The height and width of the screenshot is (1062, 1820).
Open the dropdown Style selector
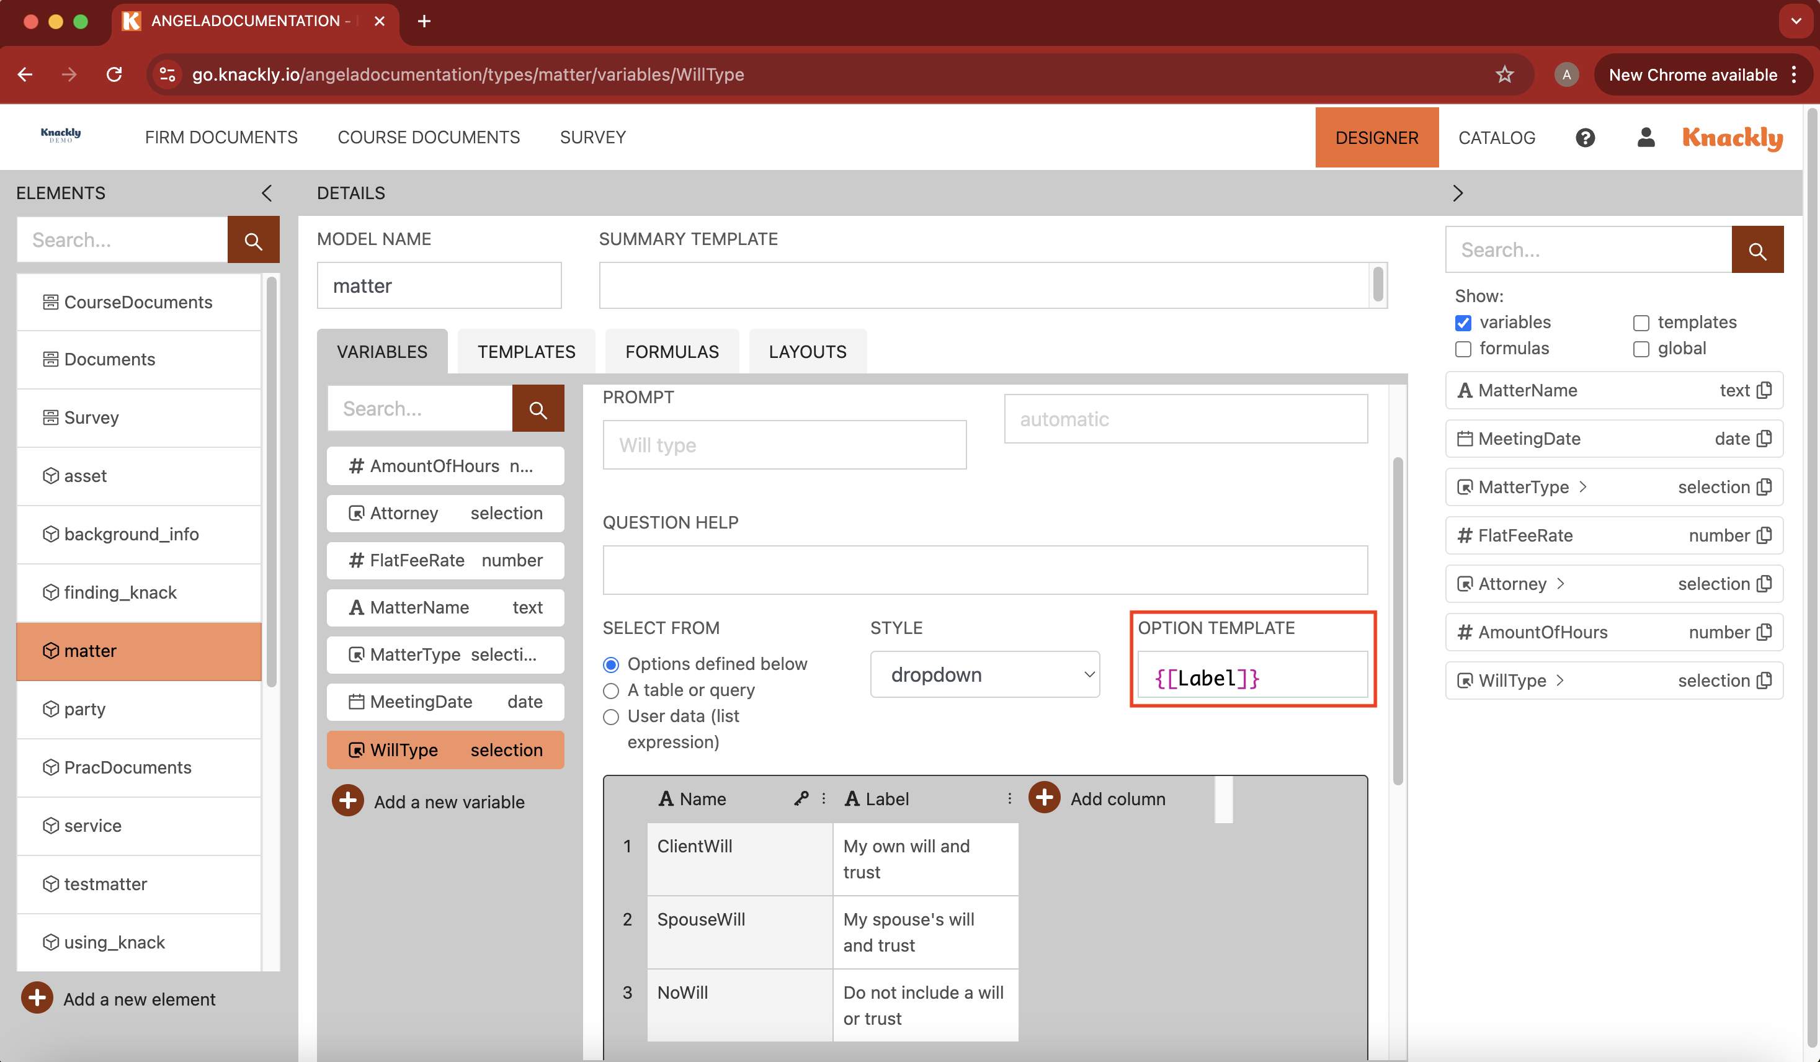(984, 674)
